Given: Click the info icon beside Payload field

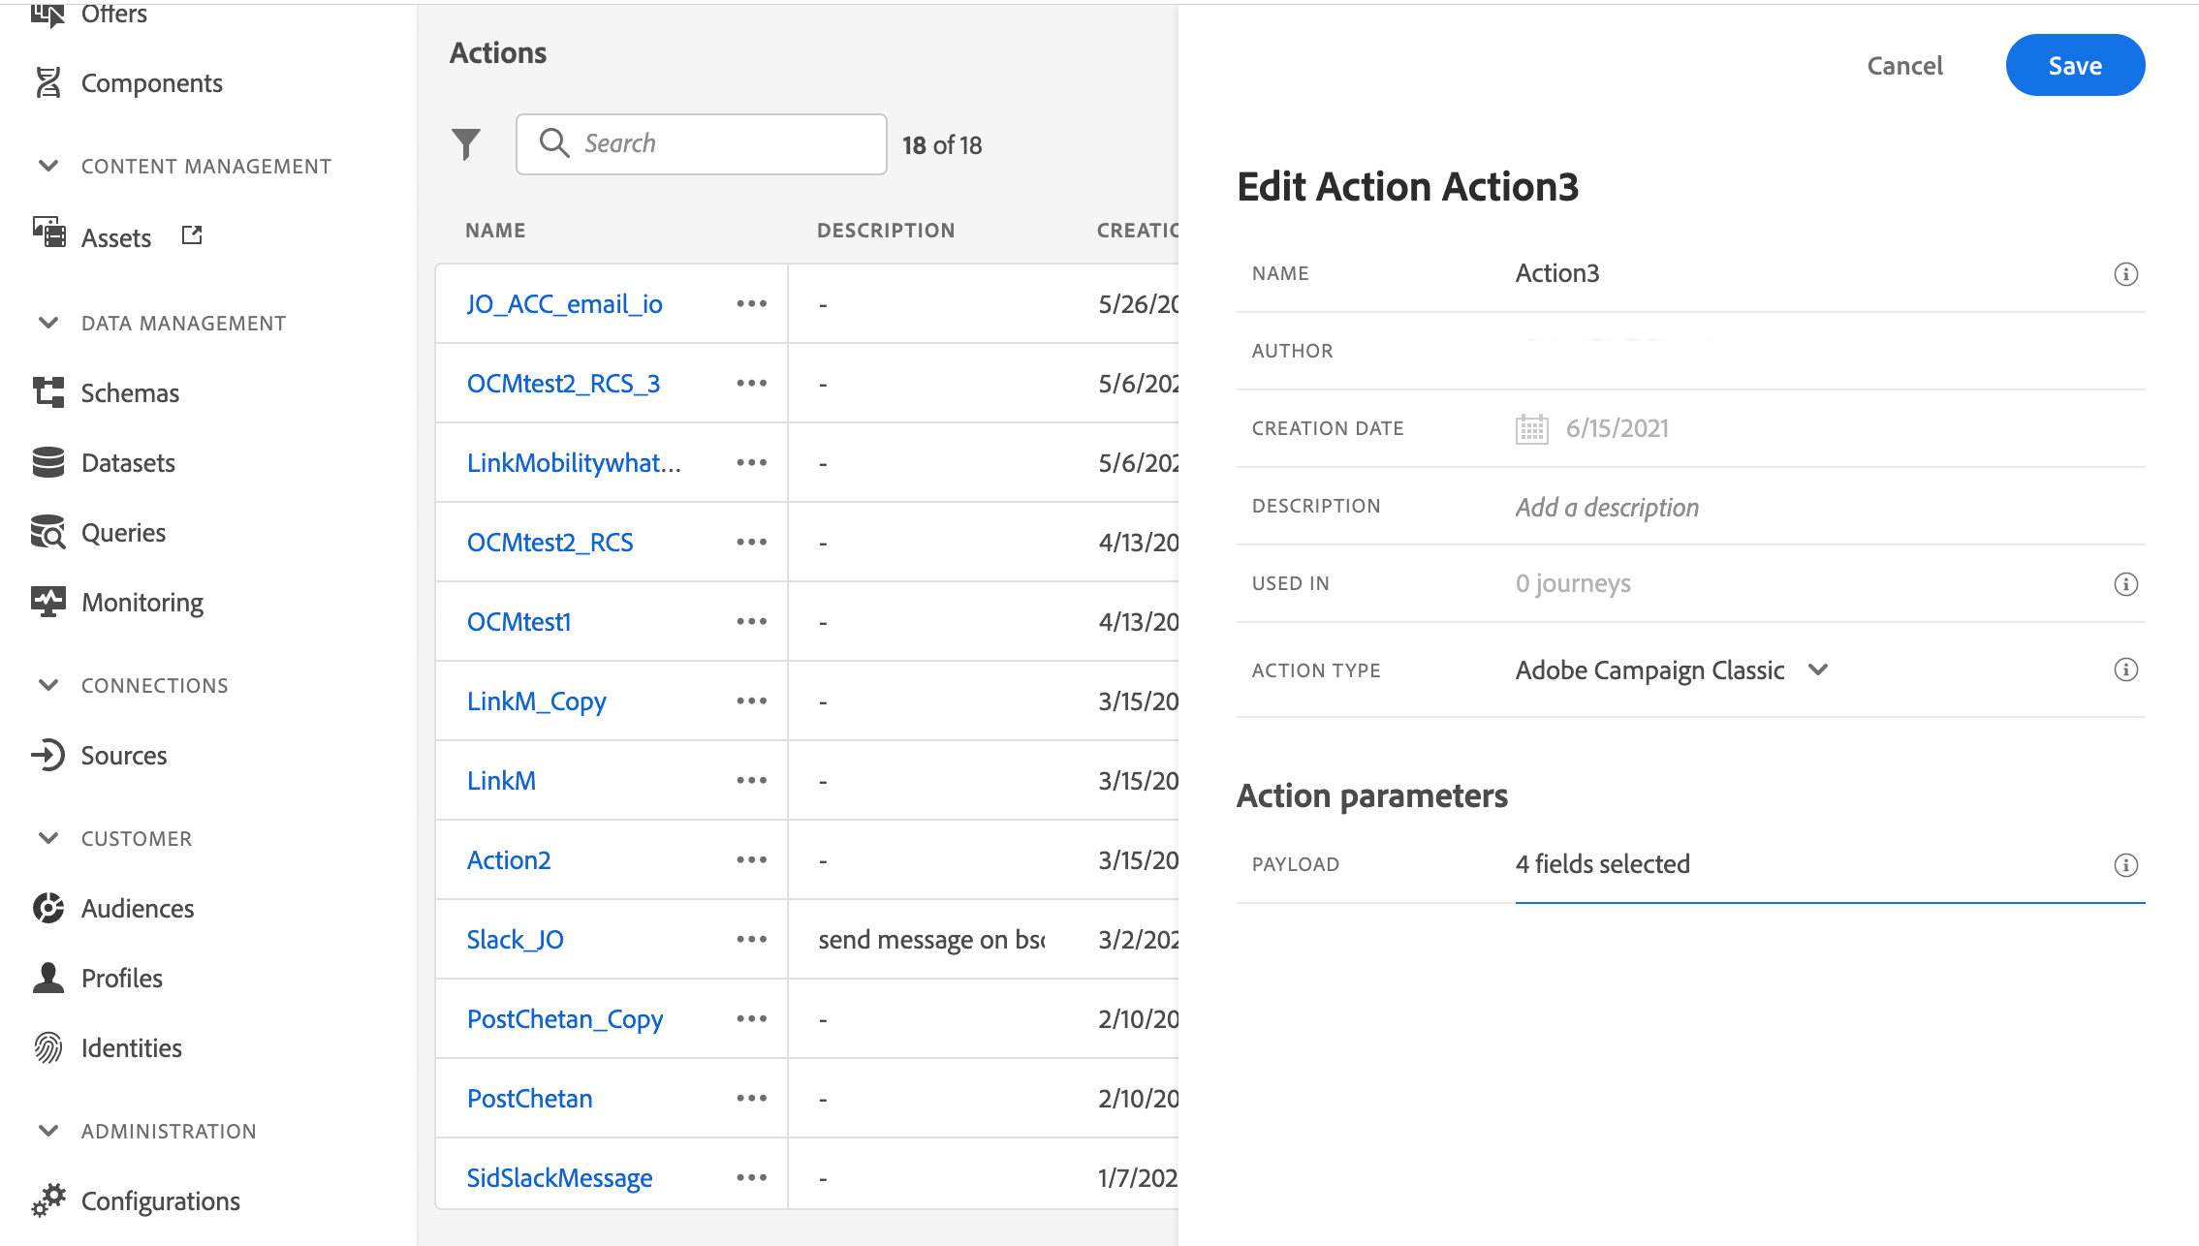Looking at the screenshot, I should [2125, 865].
